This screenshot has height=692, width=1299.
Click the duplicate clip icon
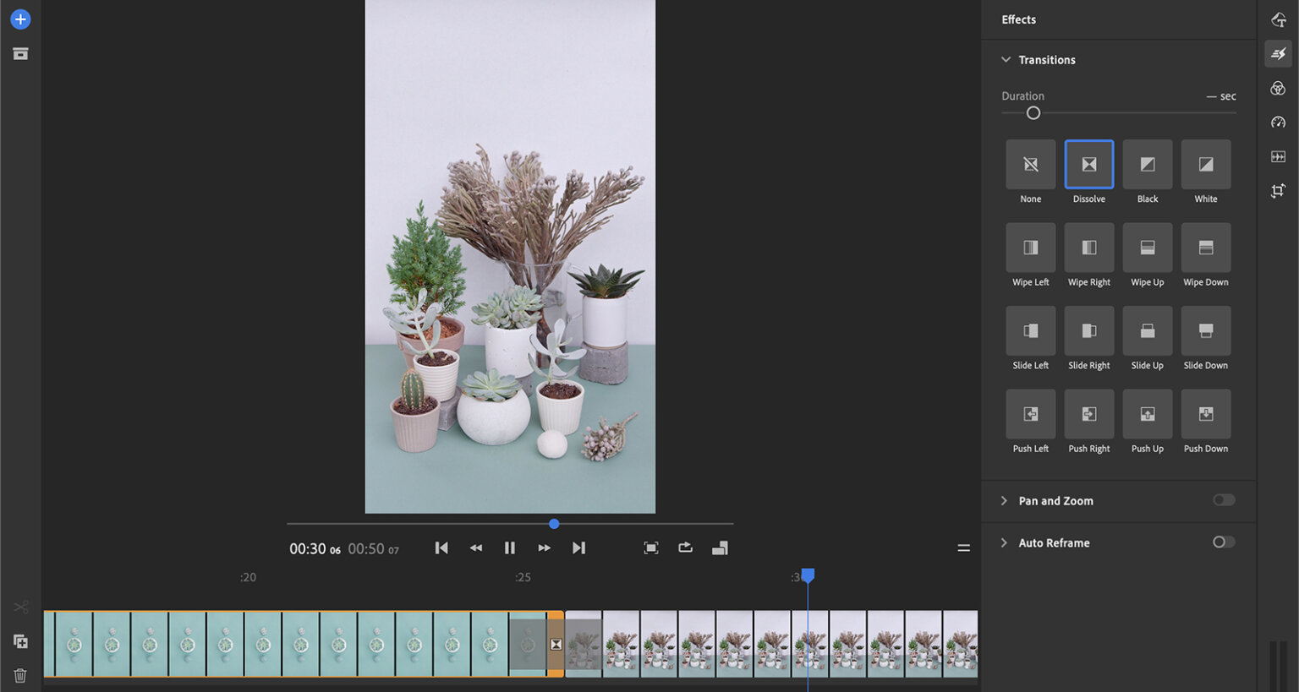(20, 641)
